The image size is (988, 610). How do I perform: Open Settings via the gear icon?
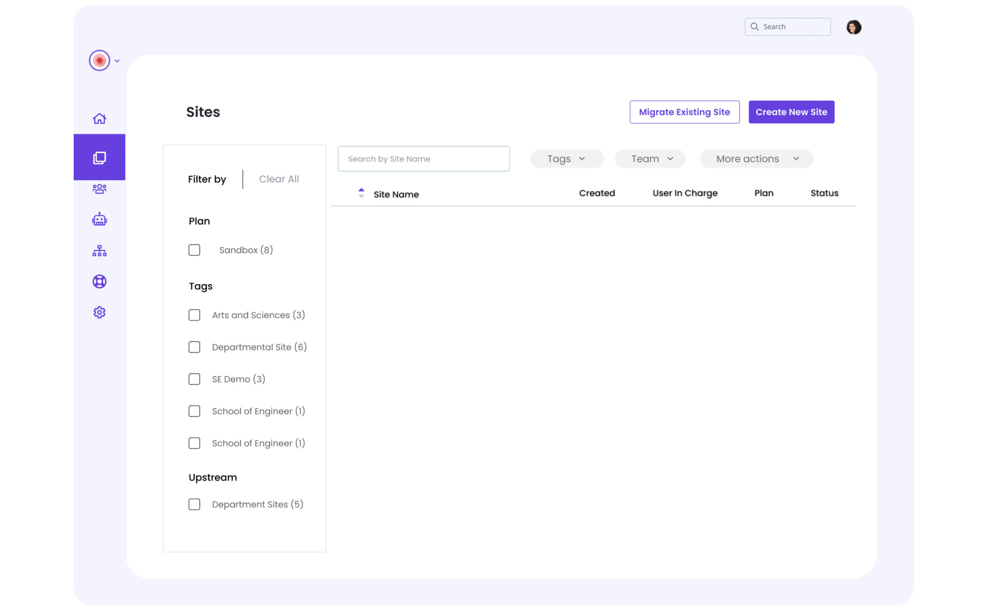[x=99, y=312]
